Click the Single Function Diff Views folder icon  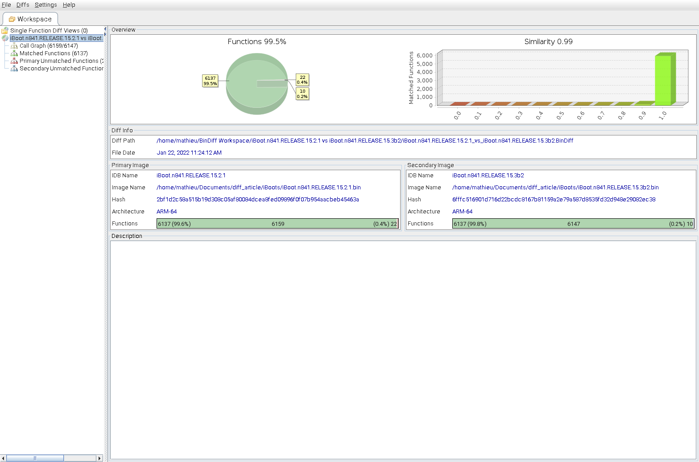[x=5, y=31]
